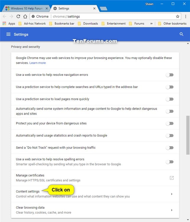The width and height of the screenshot is (190, 222).
Task: Click the search settings magnifier icon
Action: point(181,34)
